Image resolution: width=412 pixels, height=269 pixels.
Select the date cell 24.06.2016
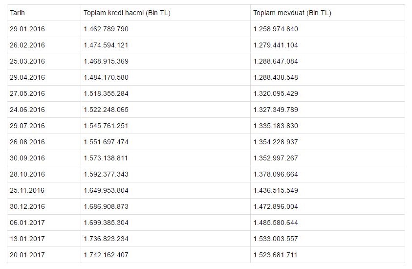coord(27,110)
